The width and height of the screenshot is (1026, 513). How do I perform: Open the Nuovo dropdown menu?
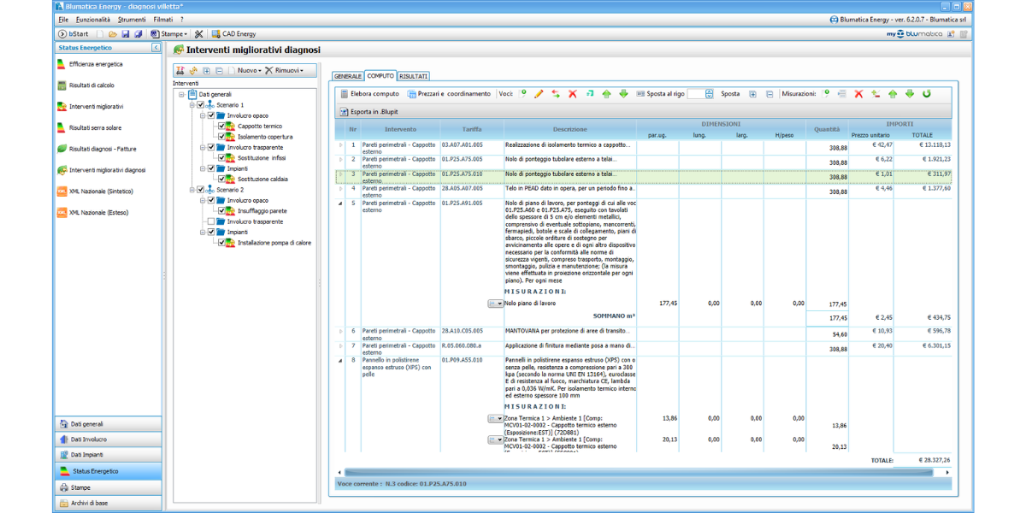pos(249,70)
